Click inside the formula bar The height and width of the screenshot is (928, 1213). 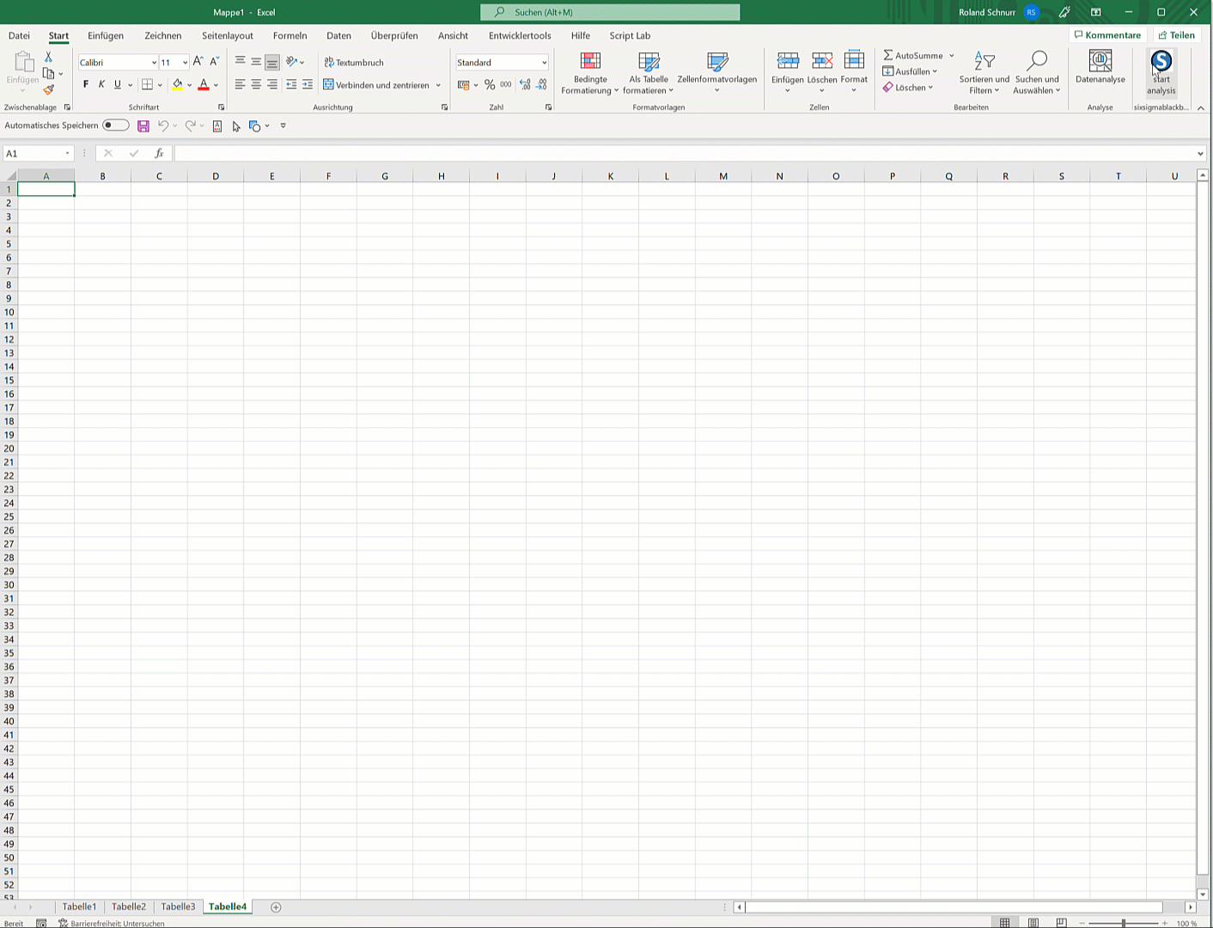click(601, 153)
